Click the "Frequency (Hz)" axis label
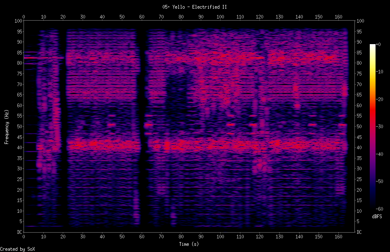Image resolution: width=390 pixels, height=252 pixels. pos(7,127)
